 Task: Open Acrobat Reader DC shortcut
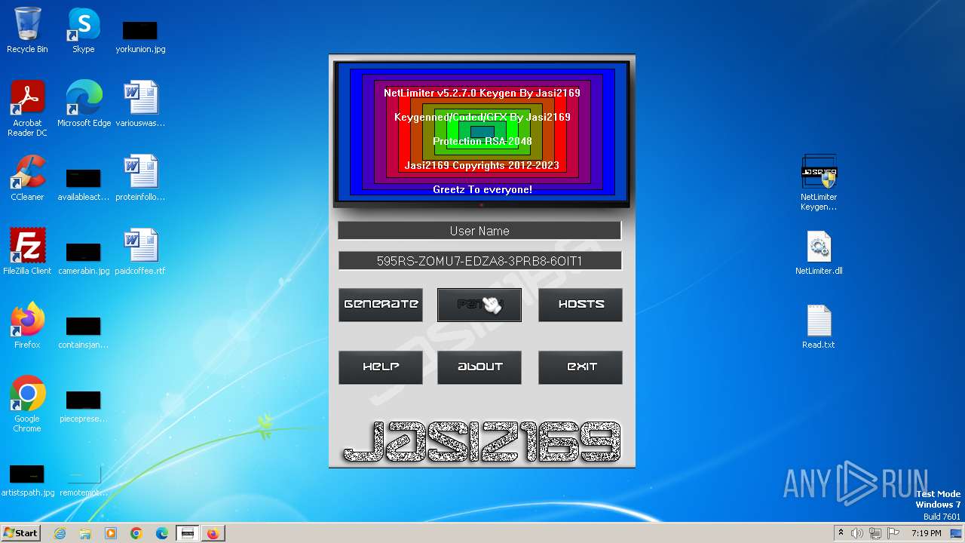pos(27,109)
